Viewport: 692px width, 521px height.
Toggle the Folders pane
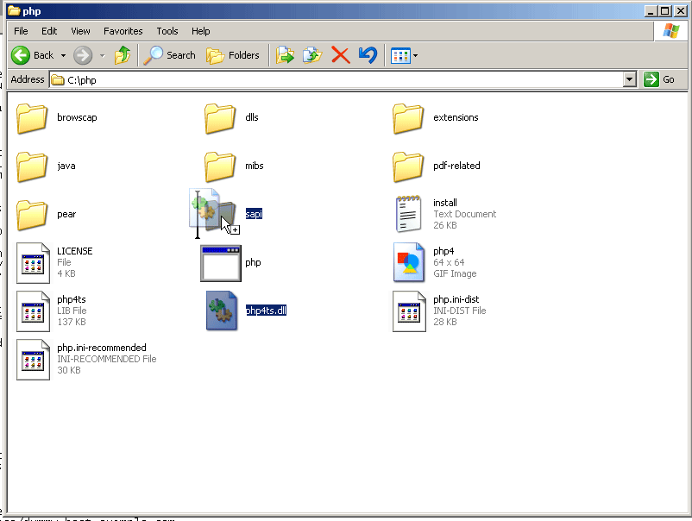(233, 55)
